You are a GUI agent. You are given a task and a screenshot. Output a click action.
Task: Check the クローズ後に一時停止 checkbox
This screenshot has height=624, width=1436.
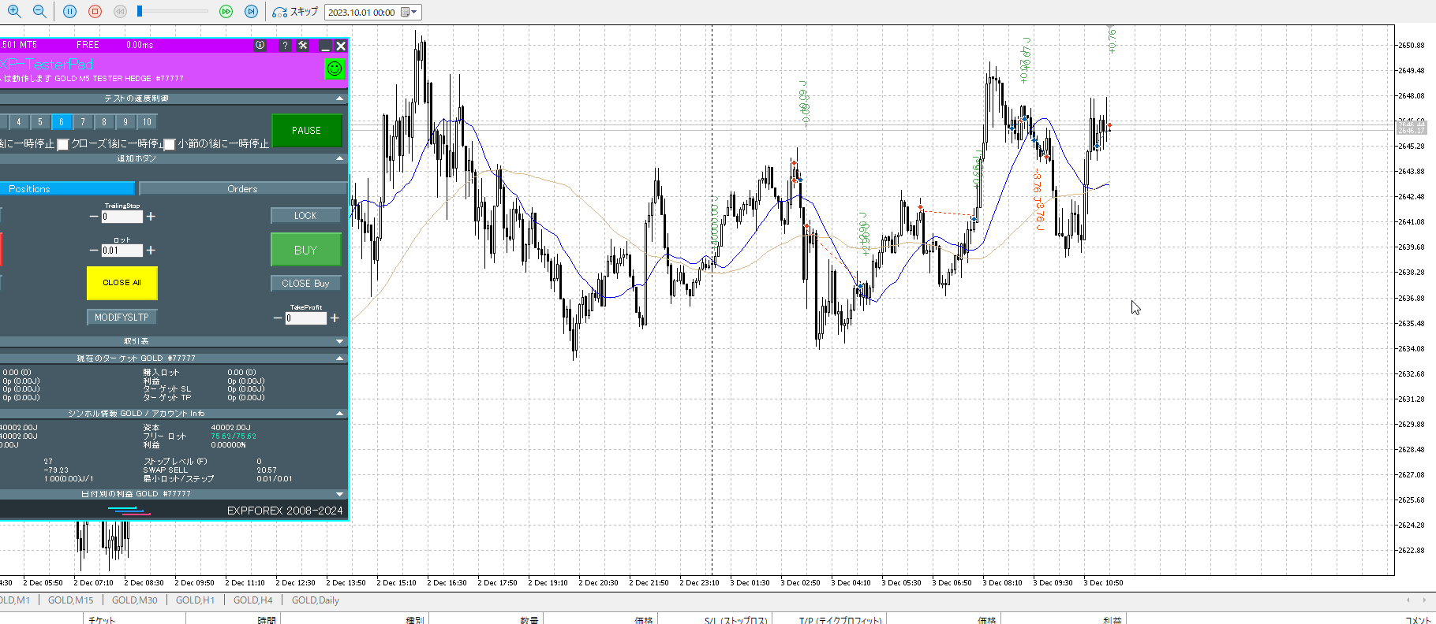coord(63,144)
